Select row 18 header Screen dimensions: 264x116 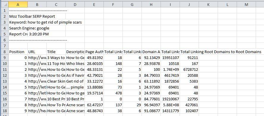(x=4, y=111)
